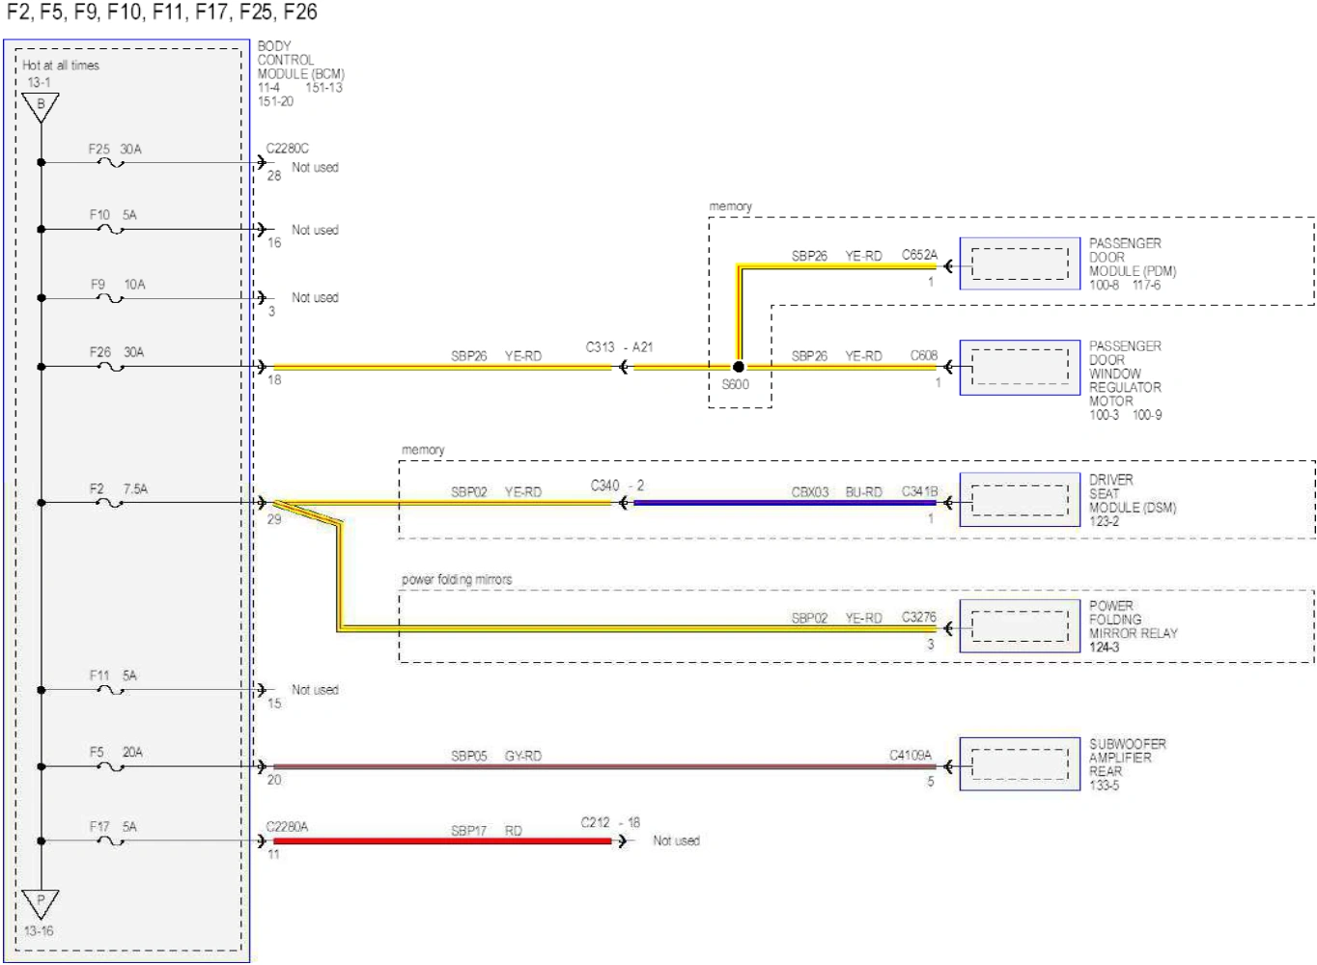Image resolution: width=1317 pixels, height=965 pixels.
Task: Click the Body Control Module (BCM) title
Action: tap(300, 60)
